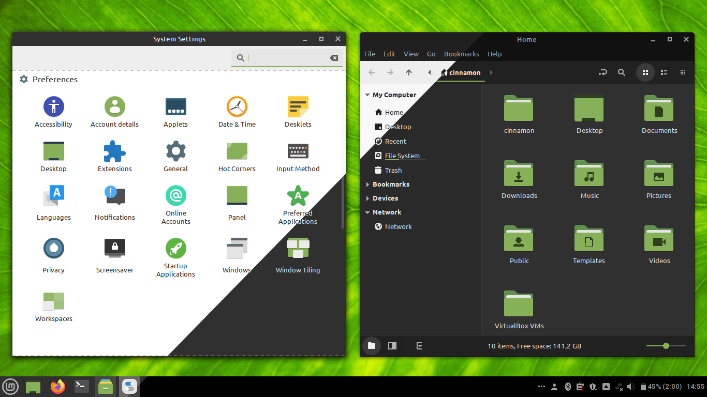Expand Devices section in sidebar

pos(367,198)
